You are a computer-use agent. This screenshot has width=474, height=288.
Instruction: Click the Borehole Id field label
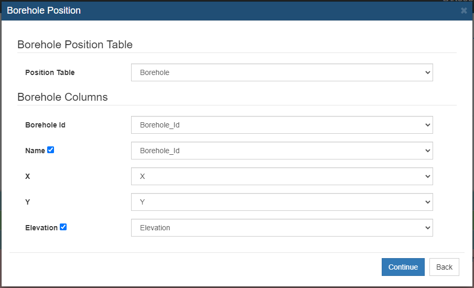tap(45, 125)
